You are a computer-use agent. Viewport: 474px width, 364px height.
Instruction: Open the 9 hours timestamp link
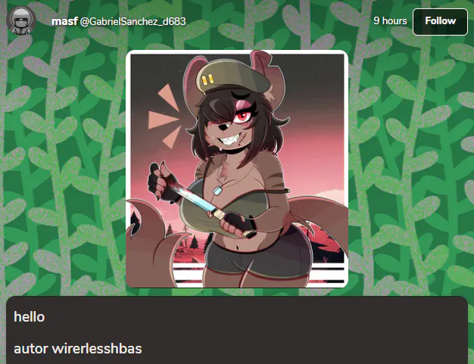[x=390, y=21]
